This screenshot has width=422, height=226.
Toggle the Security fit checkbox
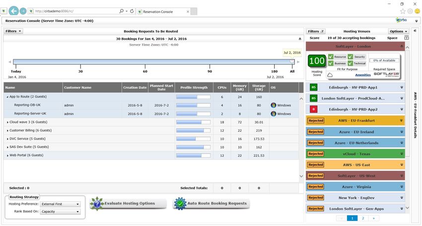[350, 56]
